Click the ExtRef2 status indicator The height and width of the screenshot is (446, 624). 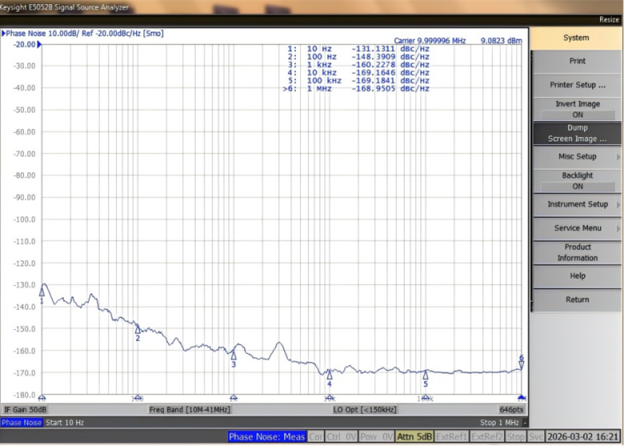click(487, 437)
